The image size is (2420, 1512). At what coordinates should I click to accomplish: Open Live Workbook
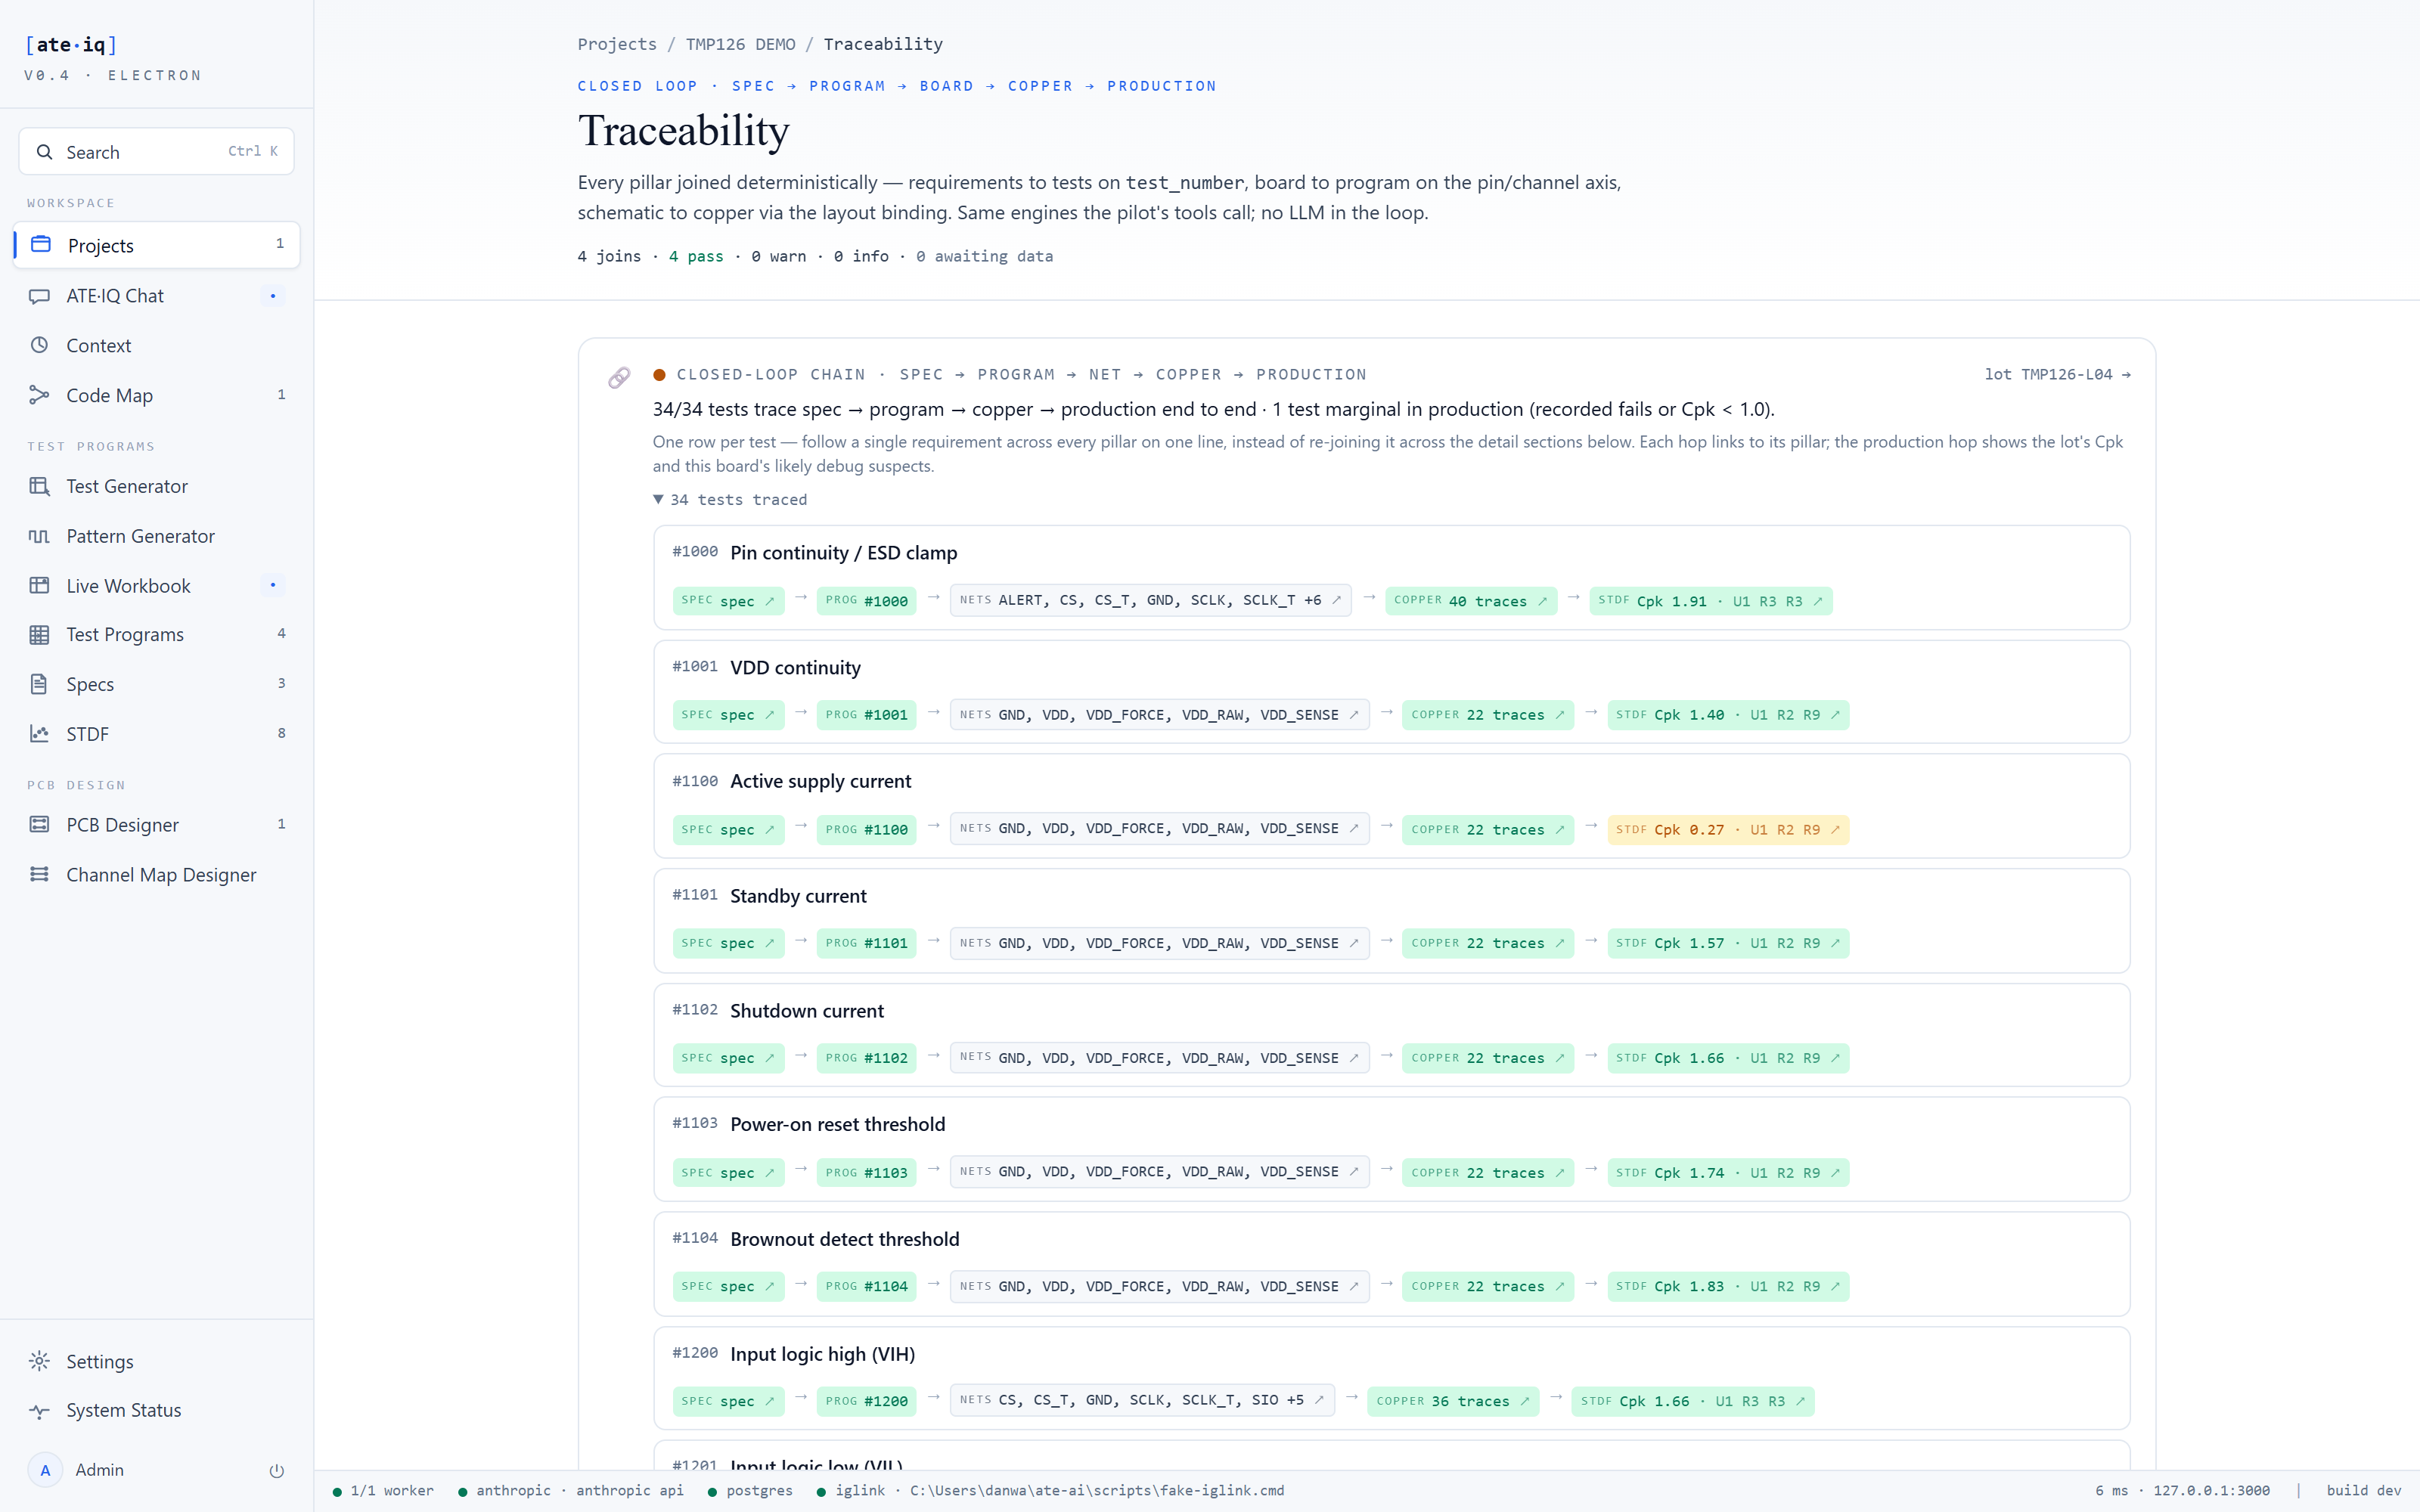157,585
